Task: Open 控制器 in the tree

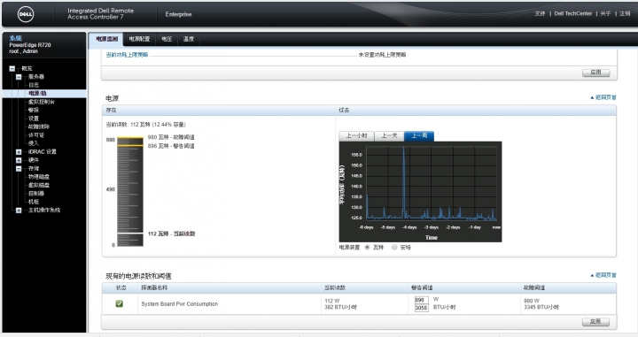Action: click(36, 194)
